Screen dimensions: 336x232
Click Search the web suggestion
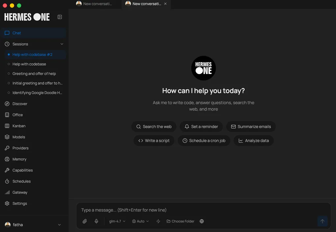[x=154, y=127]
